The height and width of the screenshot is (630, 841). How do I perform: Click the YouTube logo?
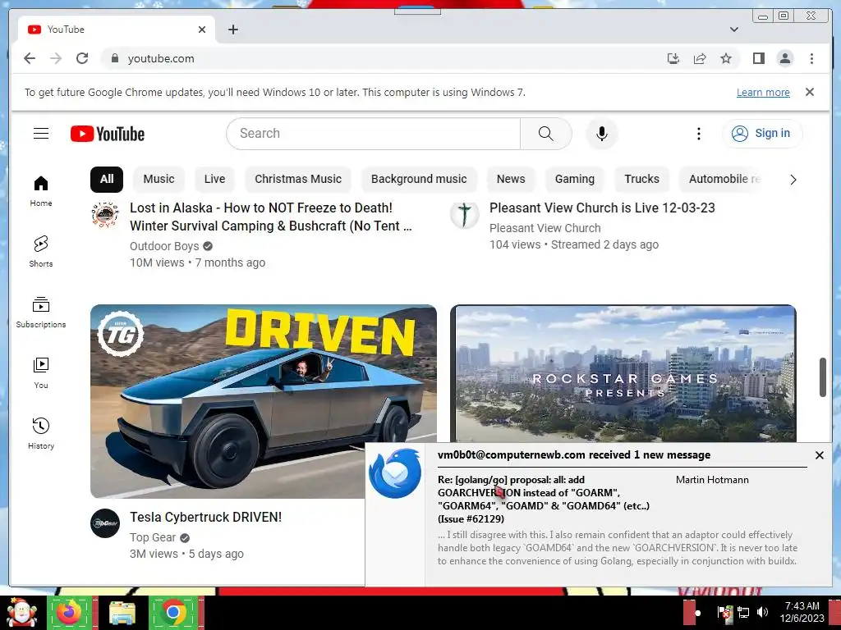click(x=108, y=134)
